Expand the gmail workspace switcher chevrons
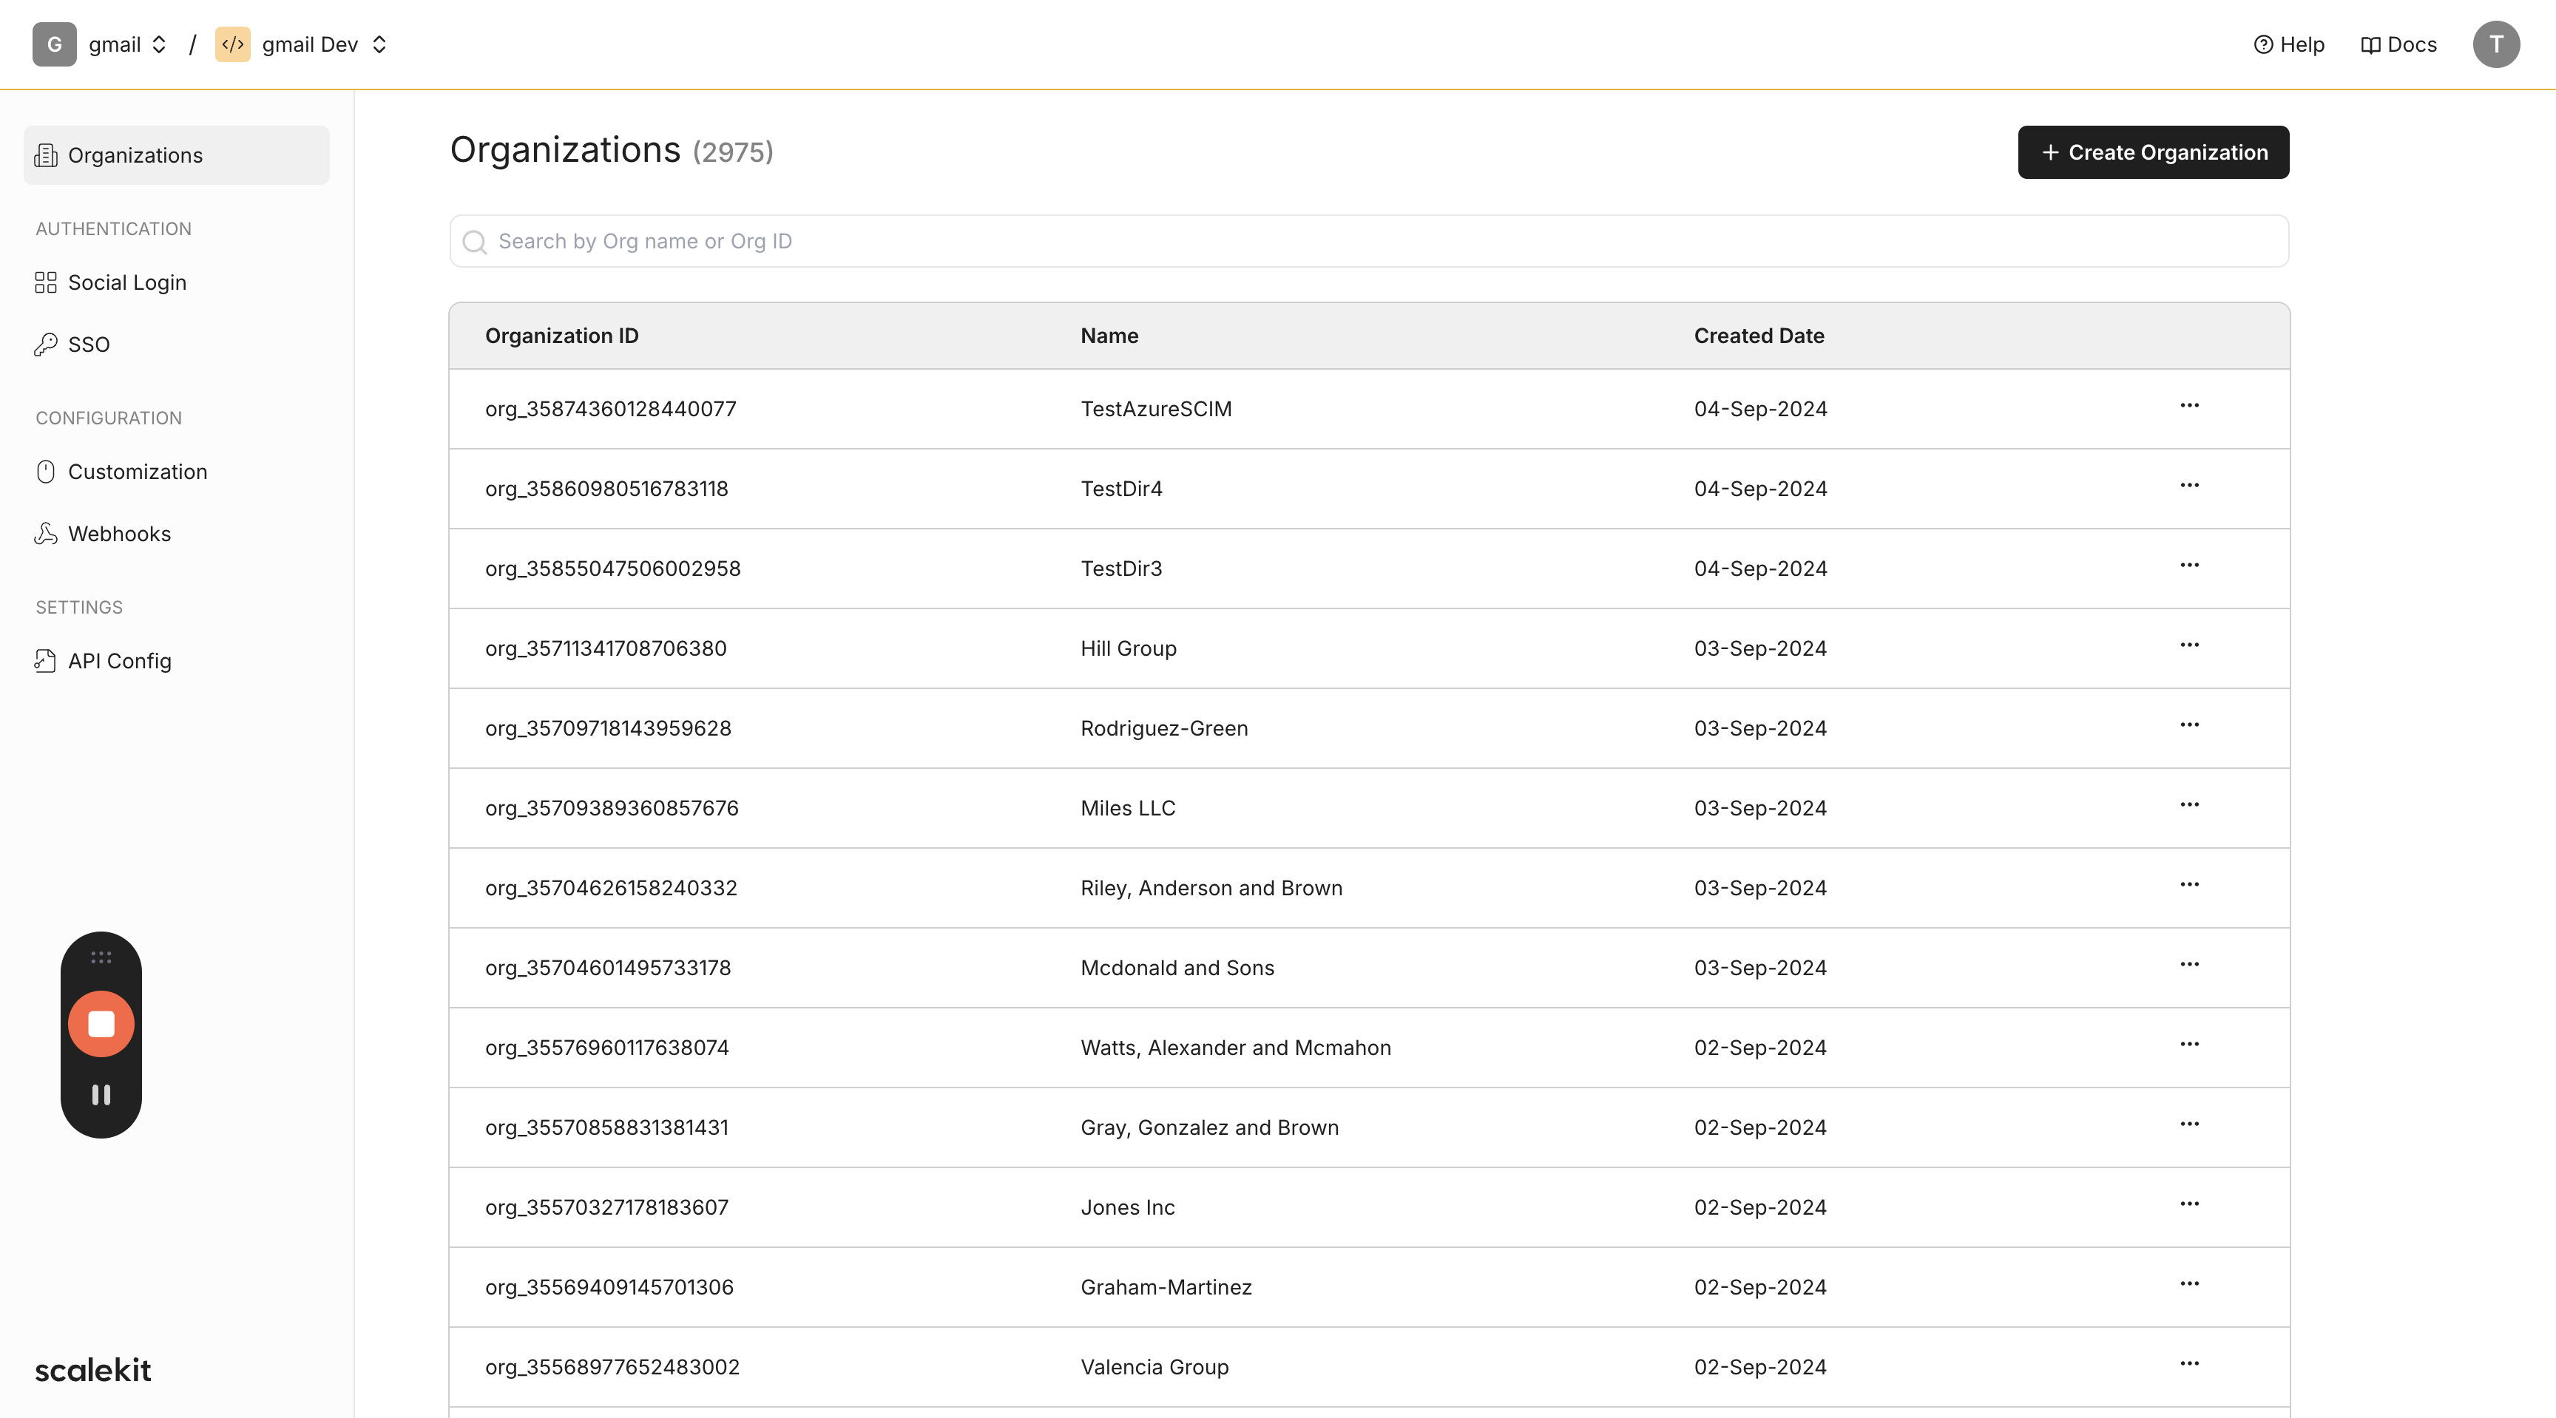 point(159,44)
